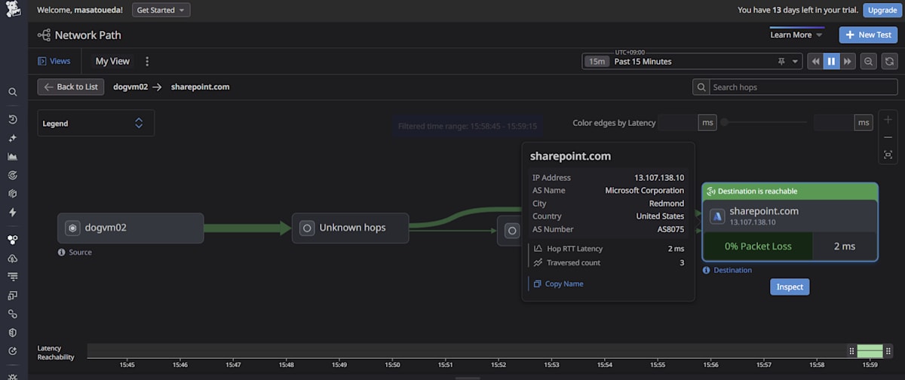Open the cube icon in sidebar
This screenshot has height=380, width=905.
13,194
